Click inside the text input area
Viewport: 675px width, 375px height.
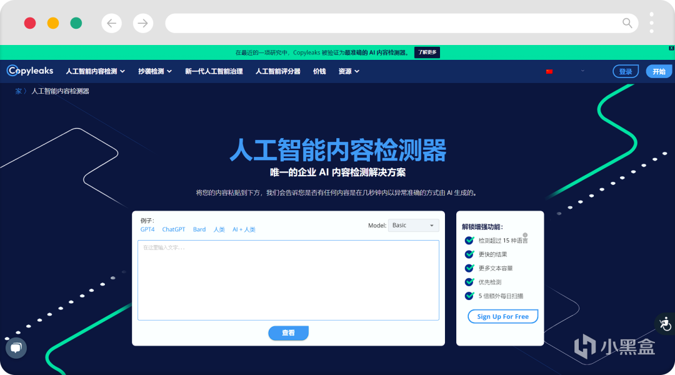pyautogui.click(x=288, y=280)
